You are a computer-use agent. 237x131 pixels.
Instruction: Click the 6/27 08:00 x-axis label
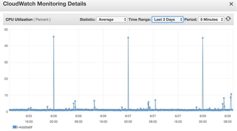point(153,119)
